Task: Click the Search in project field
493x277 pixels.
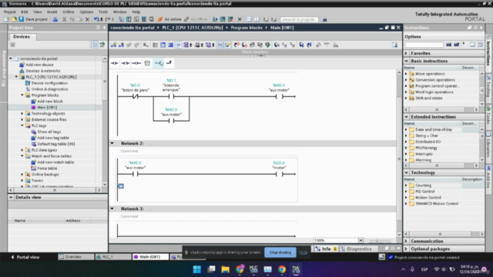Action: (x=299, y=19)
